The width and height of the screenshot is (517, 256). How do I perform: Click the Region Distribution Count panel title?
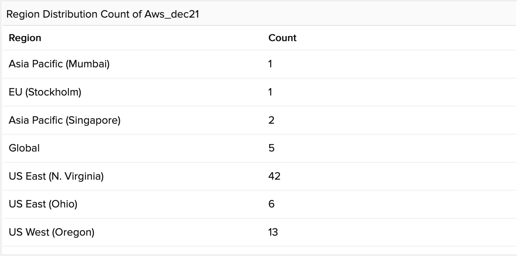(x=74, y=14)
